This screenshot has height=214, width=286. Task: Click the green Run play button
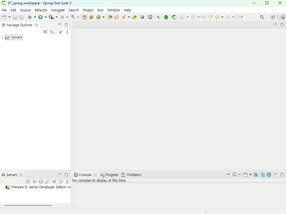tap(40, 17)
